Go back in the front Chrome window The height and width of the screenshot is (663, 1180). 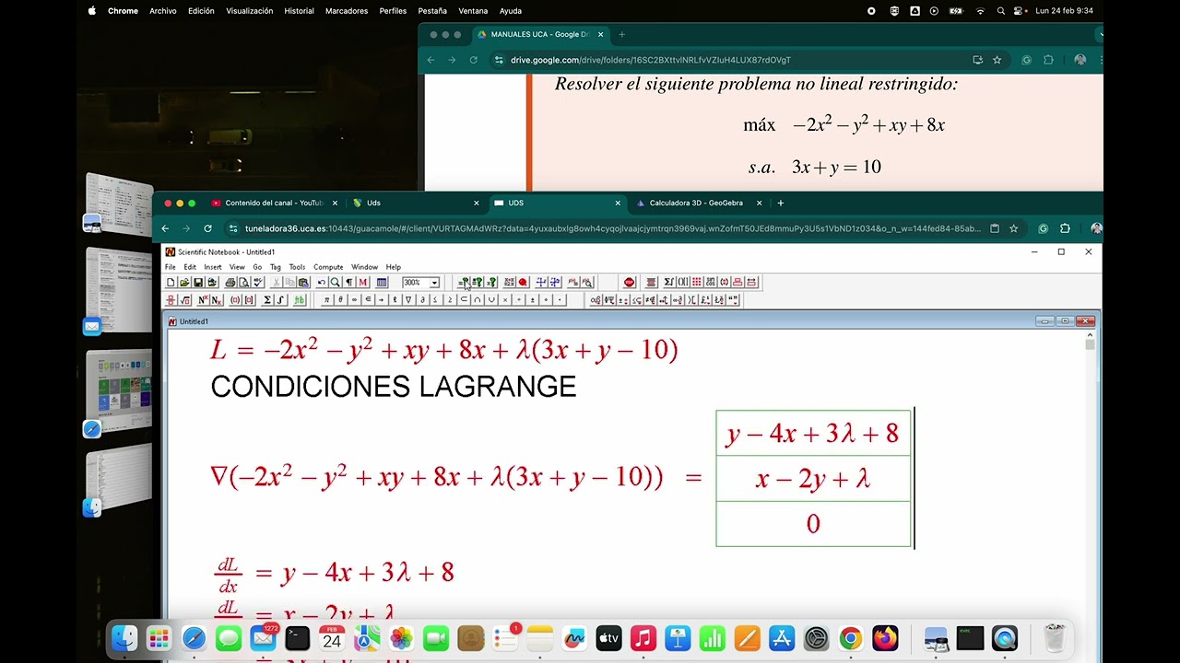(165, 228)
